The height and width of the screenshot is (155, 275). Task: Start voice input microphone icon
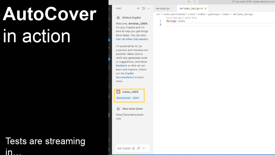click(134, 148)
